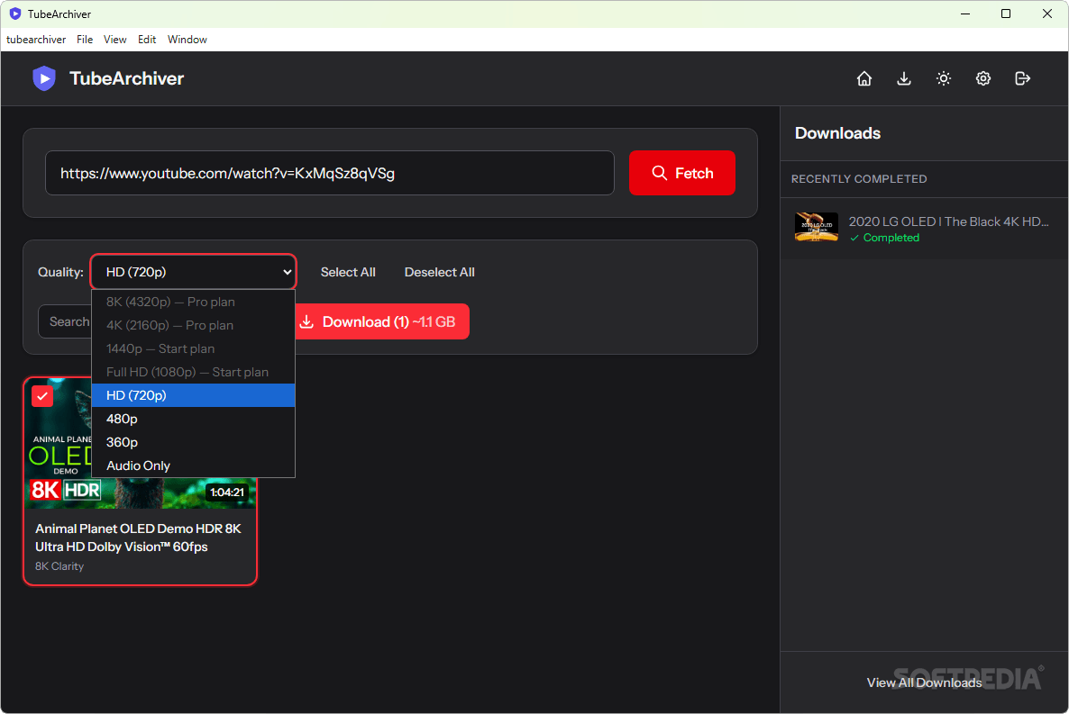
Task: Maximize the TubeArchiver window
Action: 1006,14
